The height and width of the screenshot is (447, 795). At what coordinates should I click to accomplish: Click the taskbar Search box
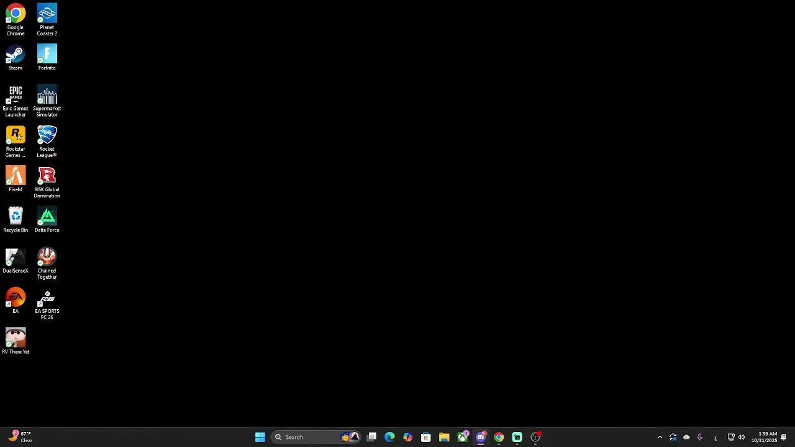point(317,437)
